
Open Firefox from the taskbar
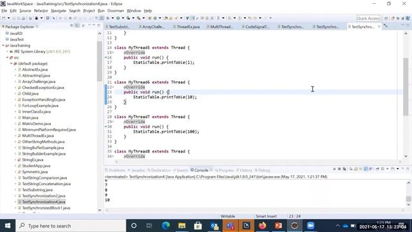tap(262, 226)
